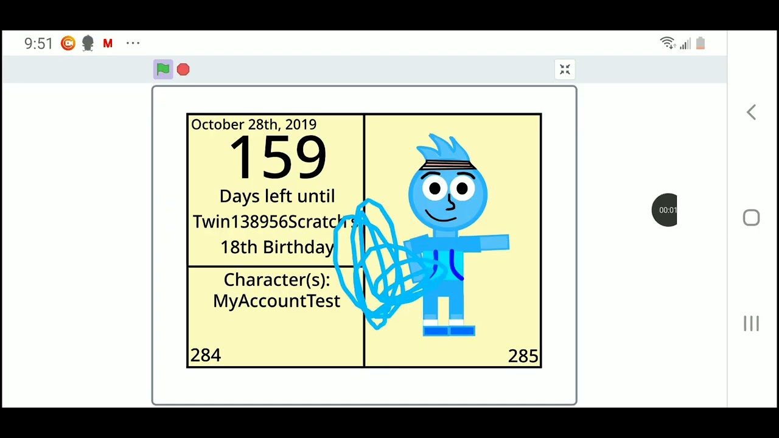Tap the Android back arrow

tap(752, 113)
